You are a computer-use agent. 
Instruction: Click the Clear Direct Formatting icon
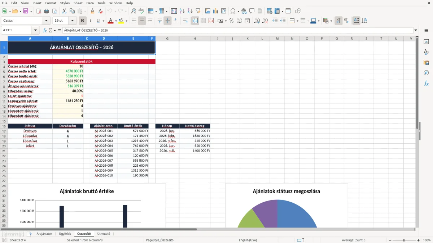[x=101, y=11]
